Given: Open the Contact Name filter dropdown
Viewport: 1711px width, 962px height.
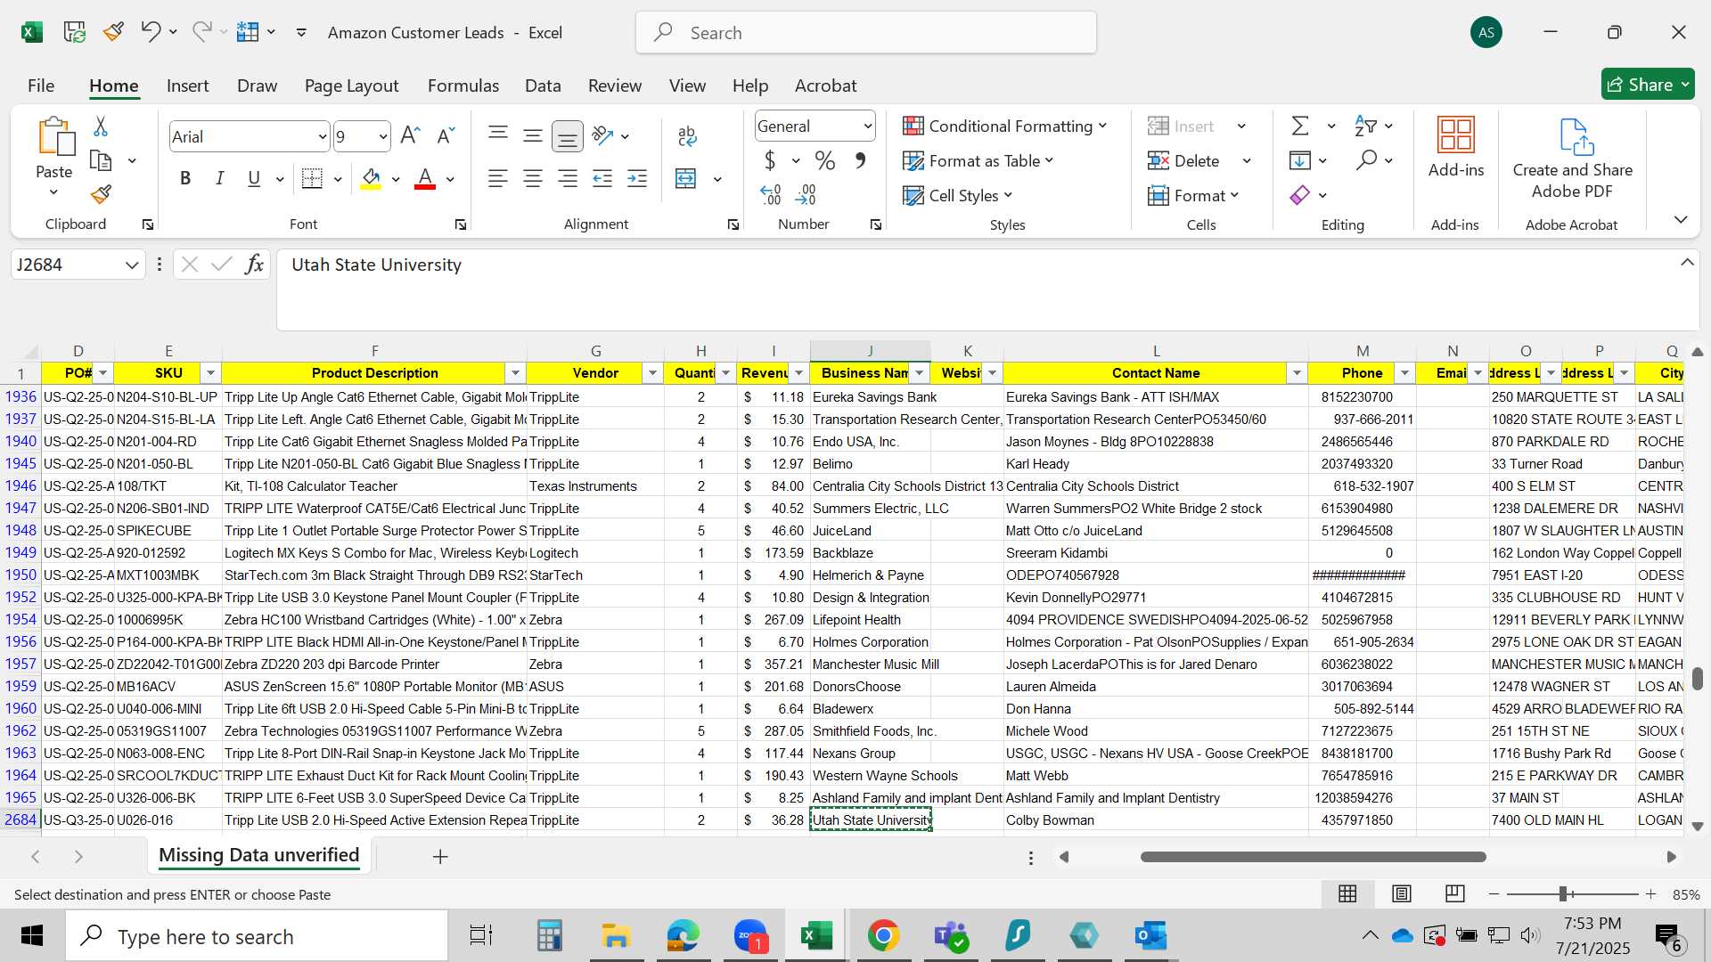Looking at the screenshot, I should pos(1297,373).
